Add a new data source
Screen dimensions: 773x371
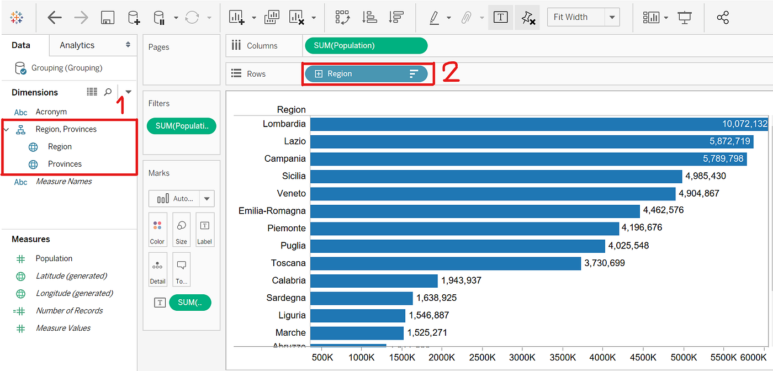134,18
